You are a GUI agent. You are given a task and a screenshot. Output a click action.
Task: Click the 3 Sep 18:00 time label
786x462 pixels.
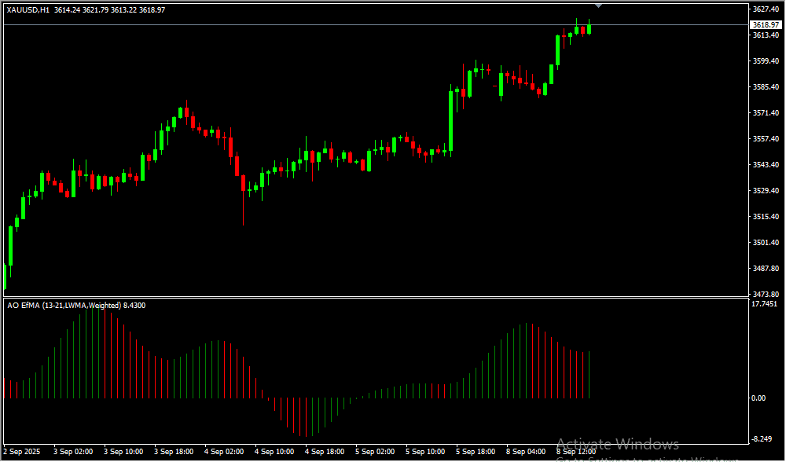pos(174,452)
